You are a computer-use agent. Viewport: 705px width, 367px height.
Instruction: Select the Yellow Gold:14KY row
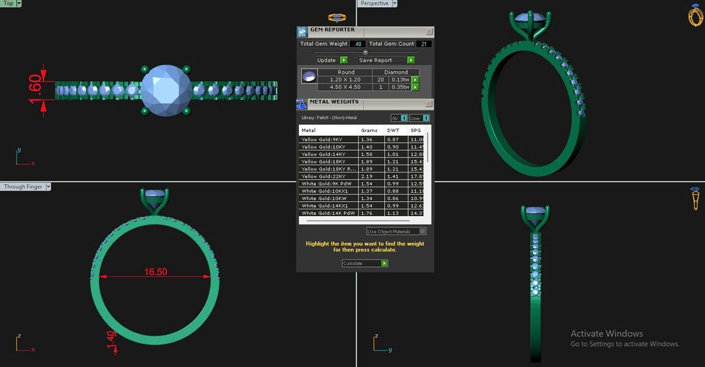362,154
